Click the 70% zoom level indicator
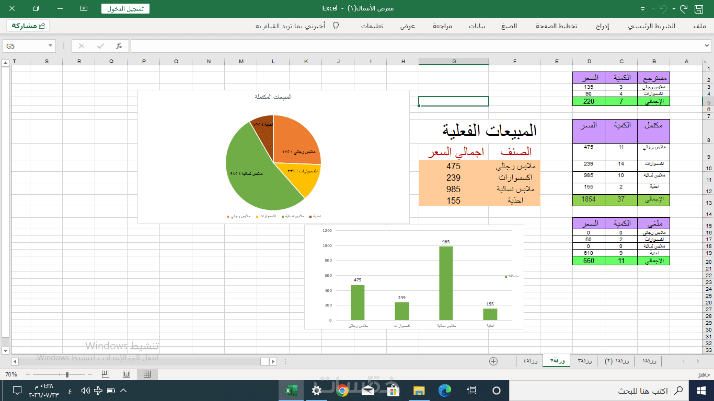Image resolution: width=714 pixels, height=401 pixels. (11, 374)
